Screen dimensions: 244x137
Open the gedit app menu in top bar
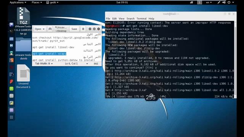coord(53,2)
